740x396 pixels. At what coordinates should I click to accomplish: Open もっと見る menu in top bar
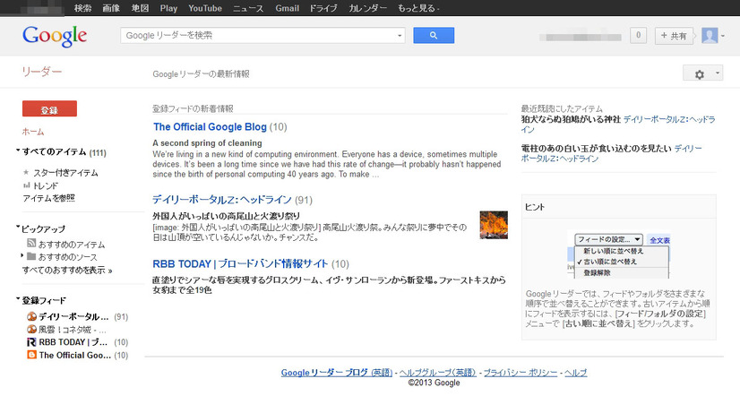[418, 8]
